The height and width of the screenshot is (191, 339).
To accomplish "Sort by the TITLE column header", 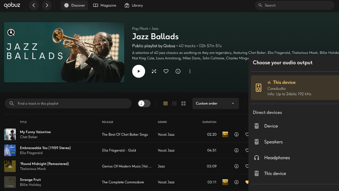I will 23,122.
